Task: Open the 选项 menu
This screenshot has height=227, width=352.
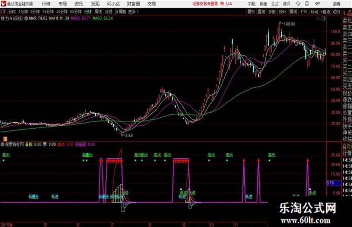Action: (x=286, y=4)
